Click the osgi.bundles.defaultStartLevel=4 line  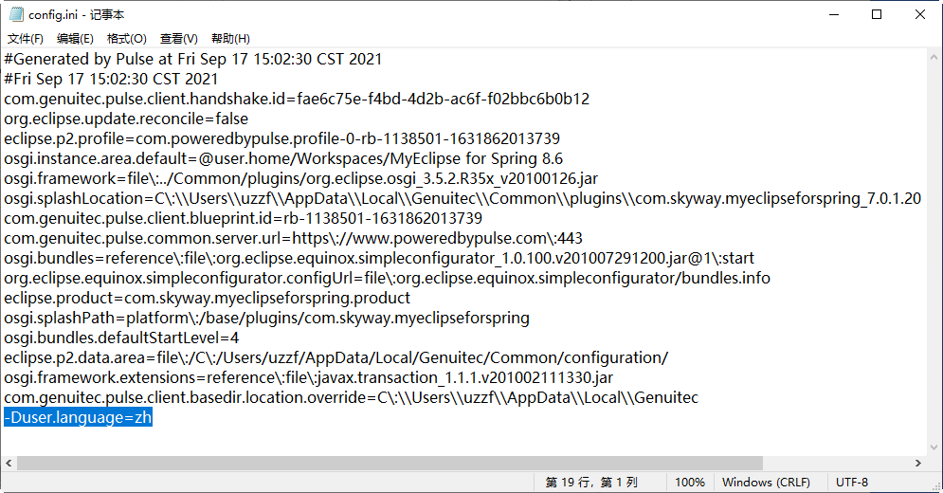point(121,338)
